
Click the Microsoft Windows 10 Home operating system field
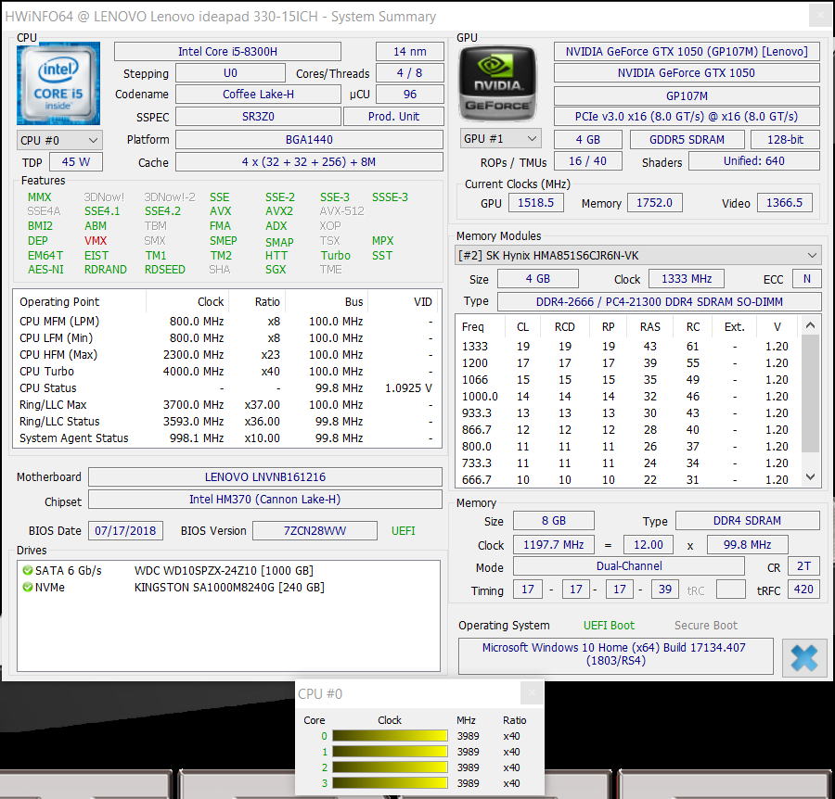[x=616, y=654]
